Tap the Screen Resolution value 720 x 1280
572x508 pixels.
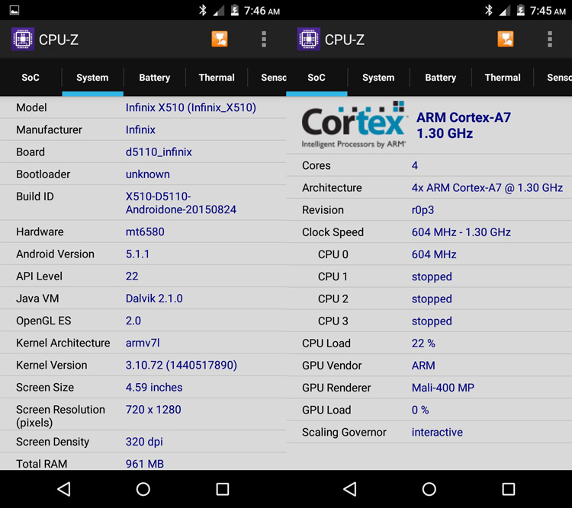click(153, 410)
